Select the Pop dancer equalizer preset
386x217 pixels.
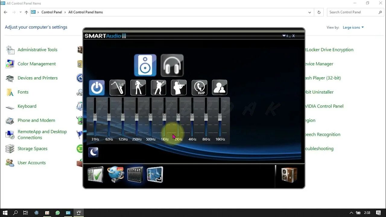click(138, 87)
